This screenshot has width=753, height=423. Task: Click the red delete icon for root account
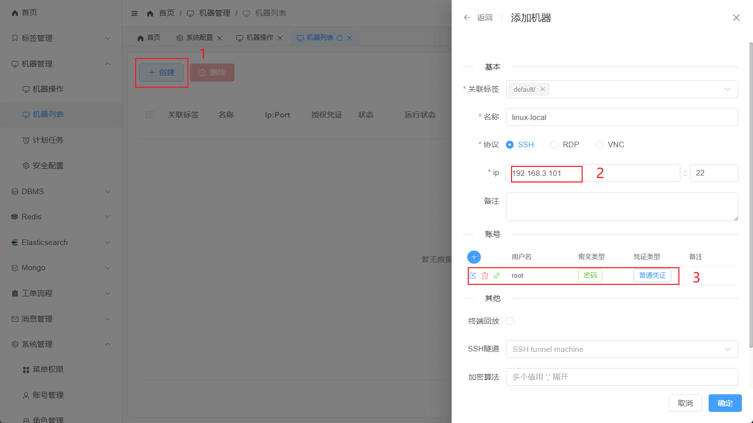click(485, 276)
